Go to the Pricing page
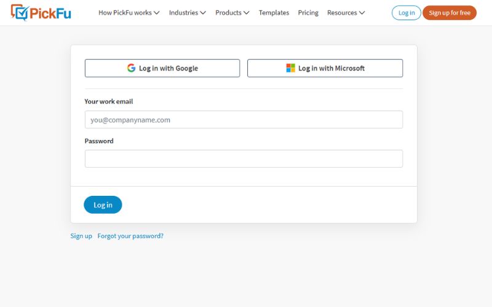The image size is (492, 307). [x=308, y=13]
